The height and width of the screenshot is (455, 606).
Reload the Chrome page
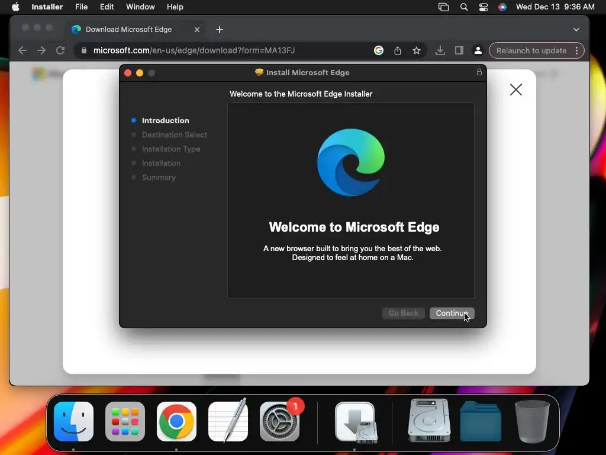60,51
